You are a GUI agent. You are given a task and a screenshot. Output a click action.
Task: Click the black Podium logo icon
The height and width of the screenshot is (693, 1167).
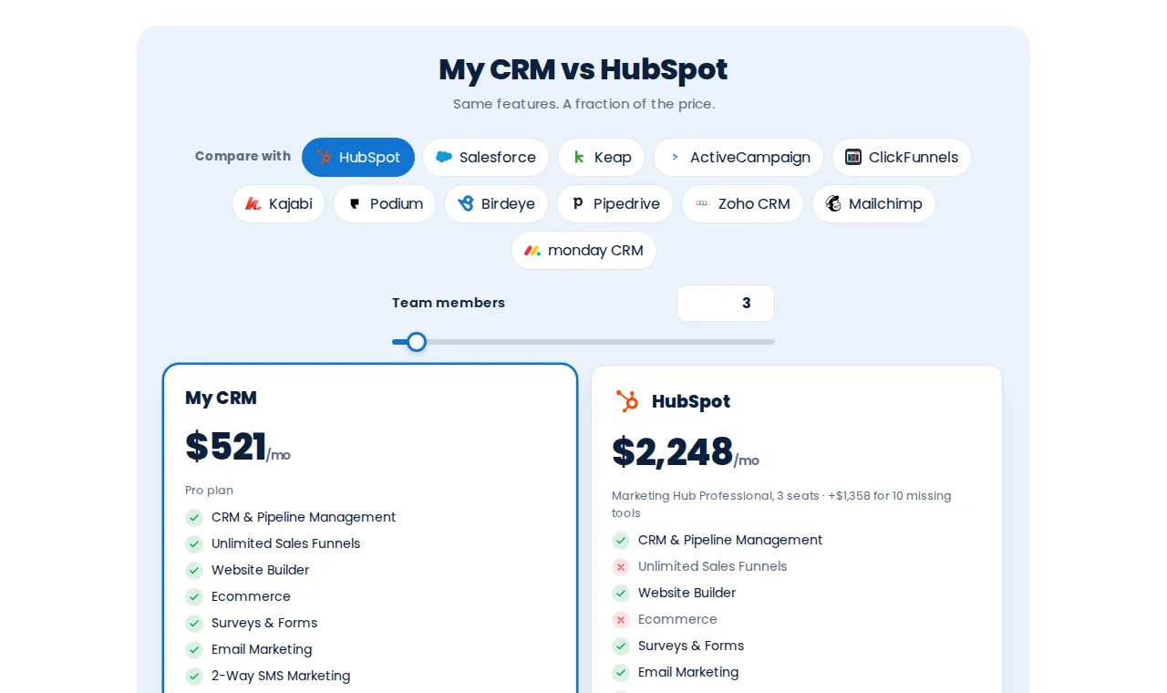[x=355, y=203]
